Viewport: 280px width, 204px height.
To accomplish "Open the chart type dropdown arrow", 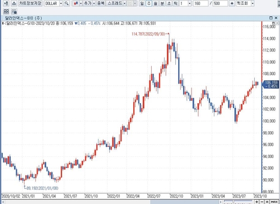I will [81, 3].
